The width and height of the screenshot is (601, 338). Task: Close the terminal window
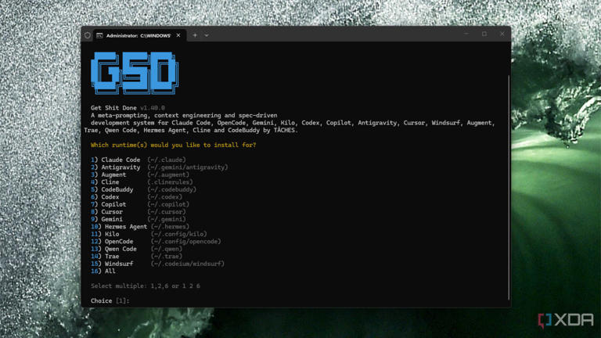502,34
